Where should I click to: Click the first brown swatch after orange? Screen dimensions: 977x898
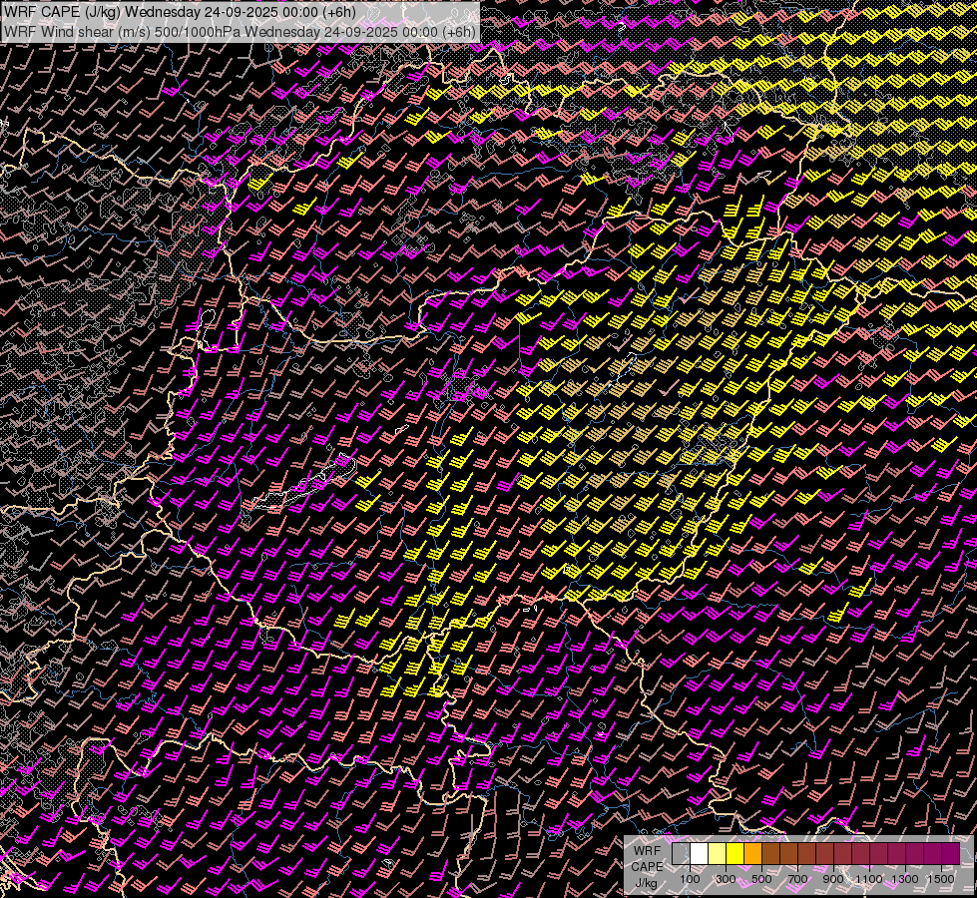click(x=770, y=854)
